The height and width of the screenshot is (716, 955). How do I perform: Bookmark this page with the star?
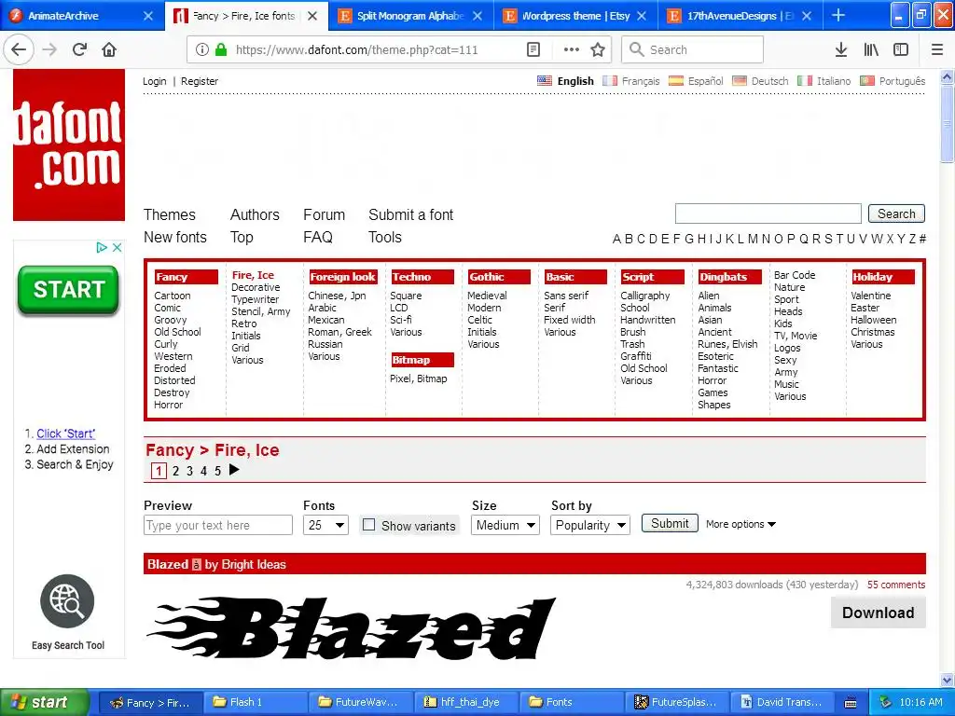click(x=598, y=50)
